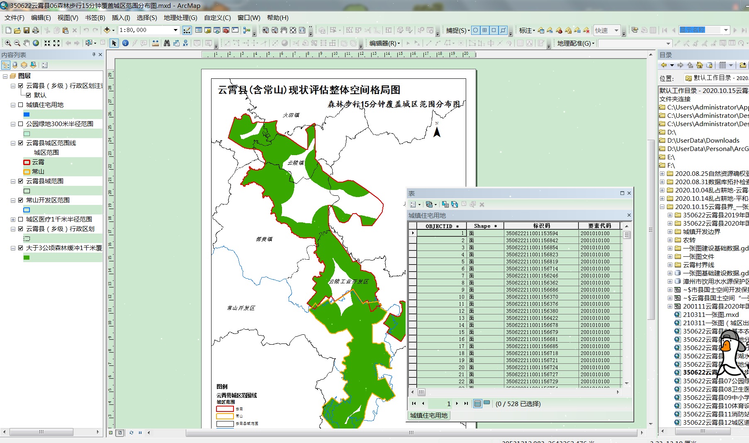Save the map document

click(27, 30)
